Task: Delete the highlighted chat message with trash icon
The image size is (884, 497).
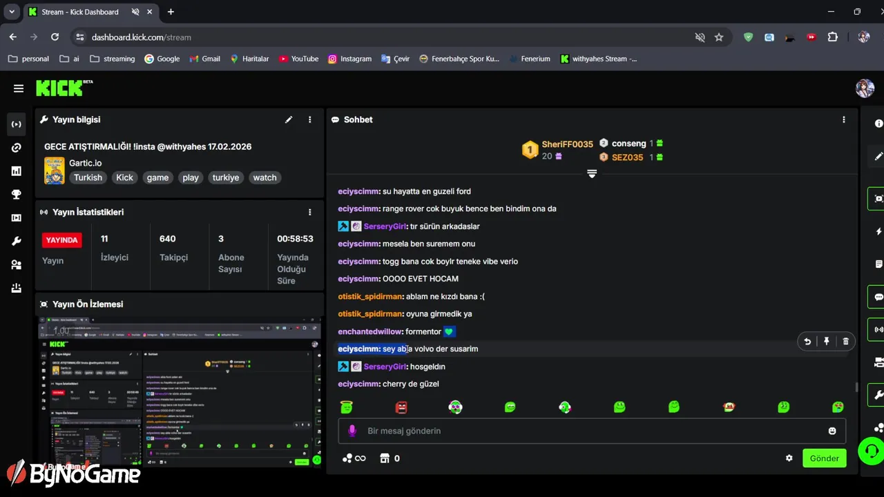Action: coord(846,341)
